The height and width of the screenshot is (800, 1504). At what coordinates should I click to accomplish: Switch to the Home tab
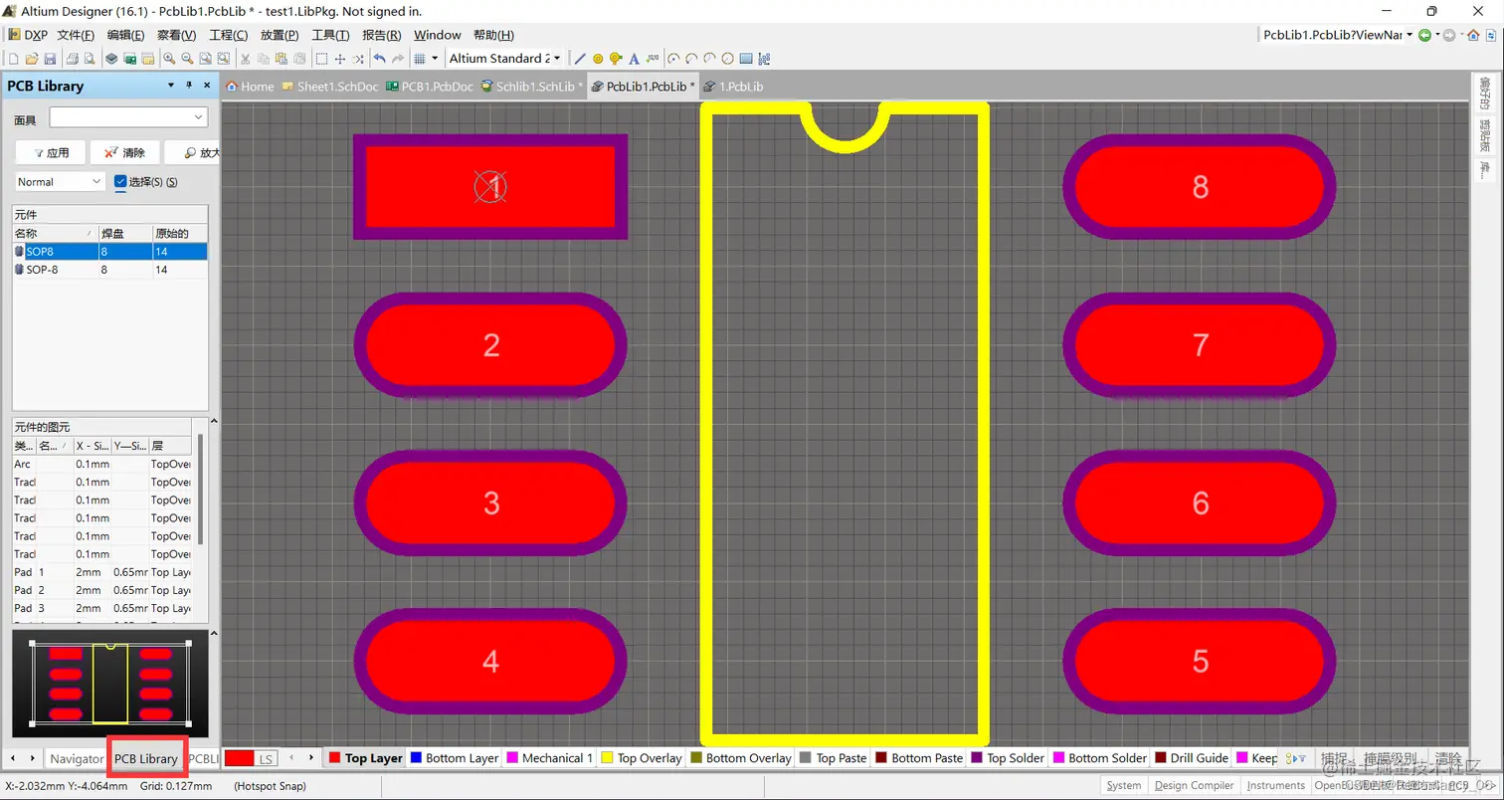click(x=250, y=87)
